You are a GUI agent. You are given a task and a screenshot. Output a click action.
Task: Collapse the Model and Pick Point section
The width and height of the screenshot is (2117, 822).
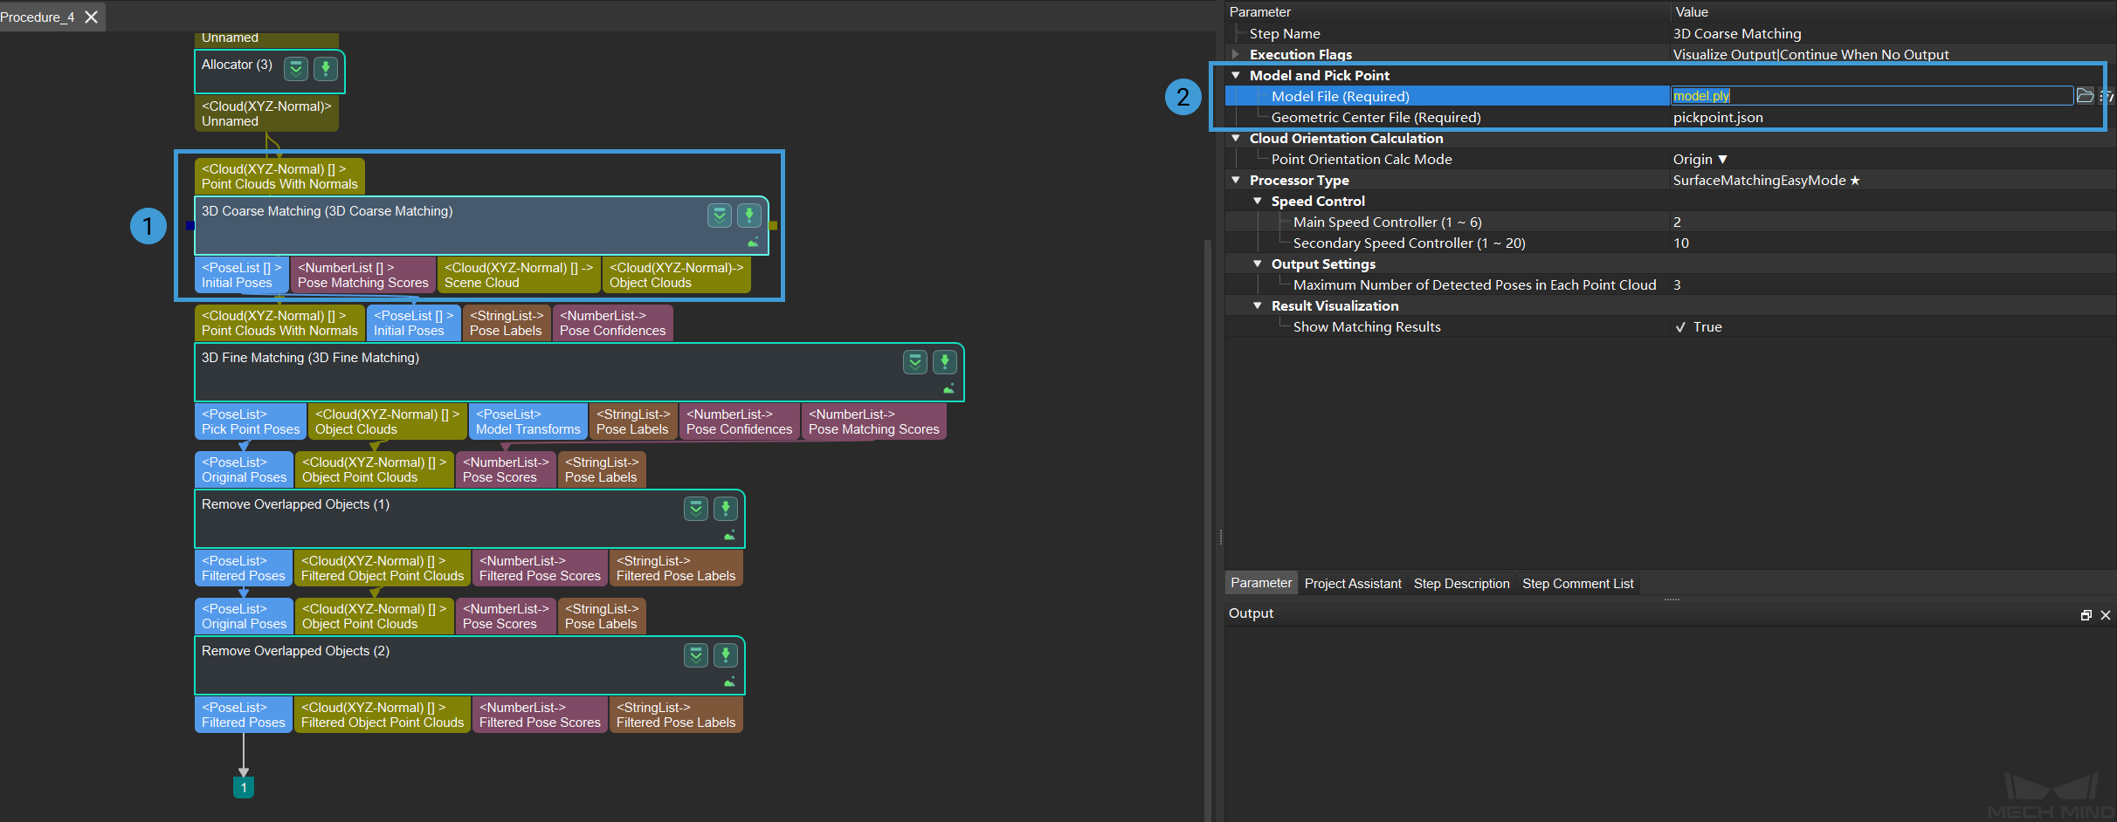1235,76
